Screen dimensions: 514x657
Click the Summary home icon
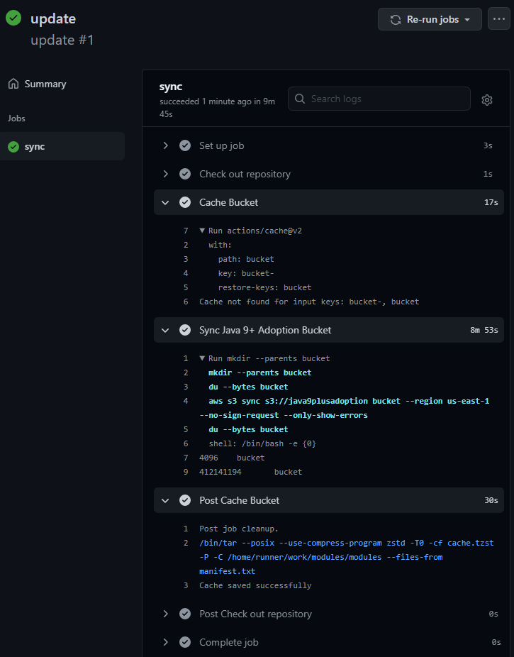coord(13,83)
